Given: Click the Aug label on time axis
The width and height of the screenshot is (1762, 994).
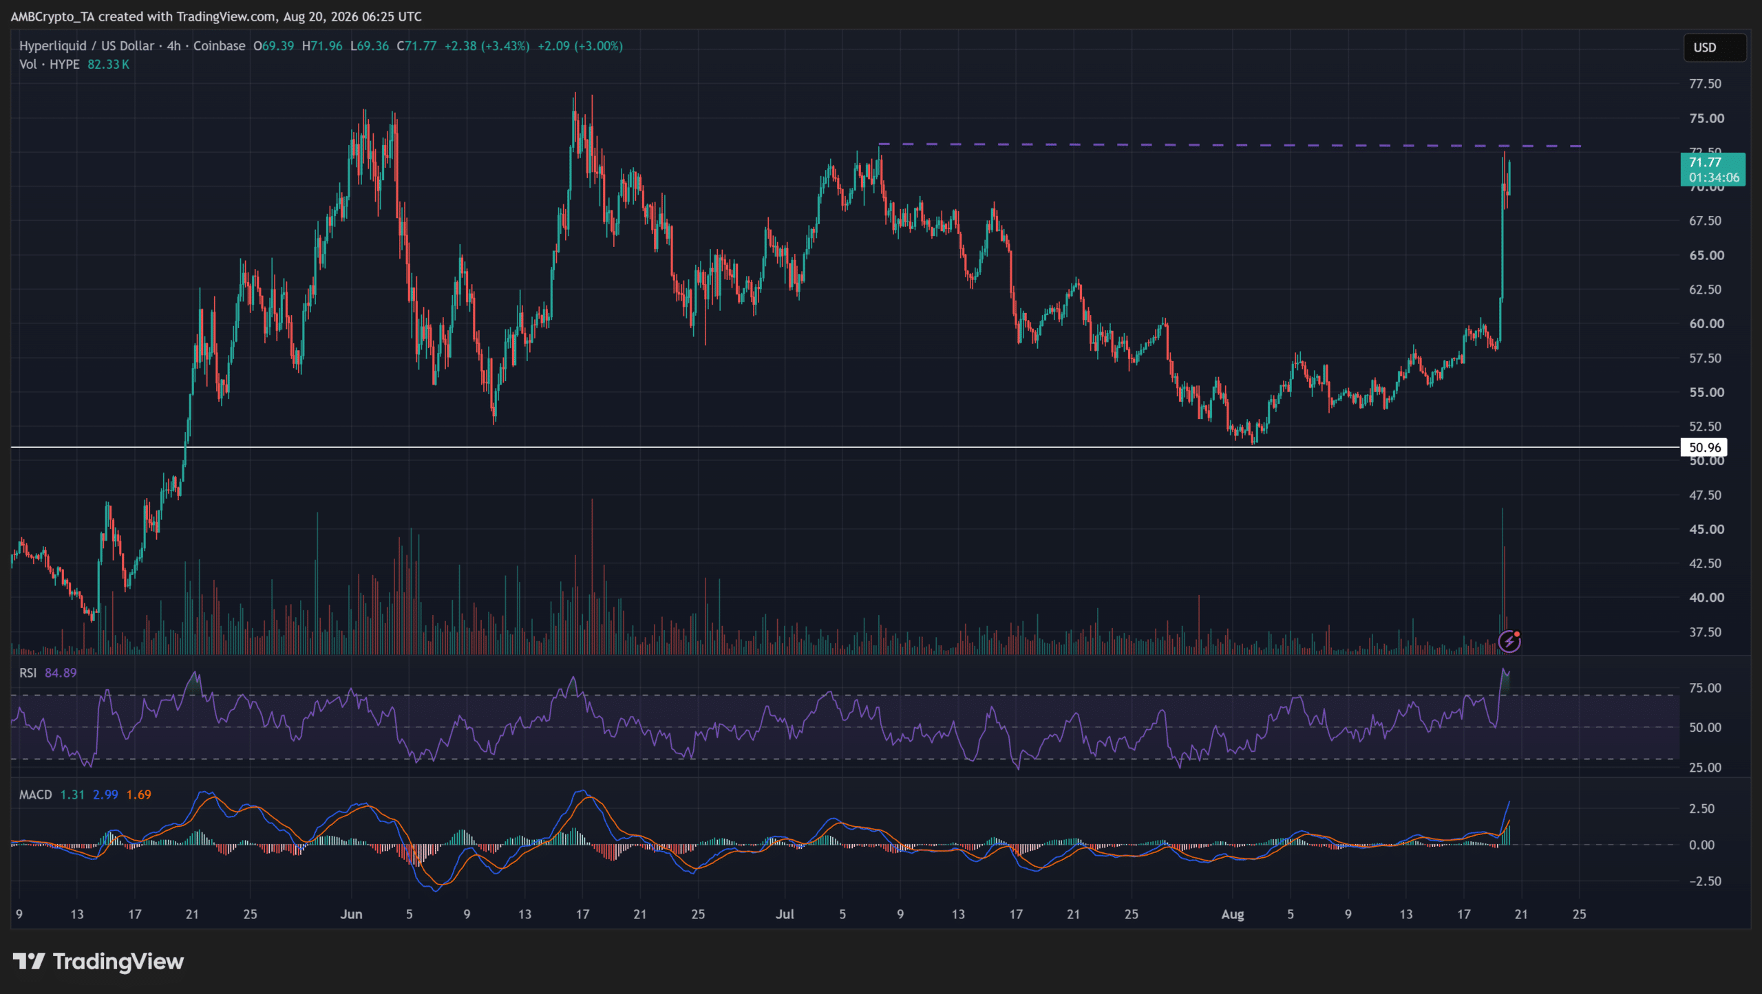Looking at the screenshot, I should [x=1232, y=914].
